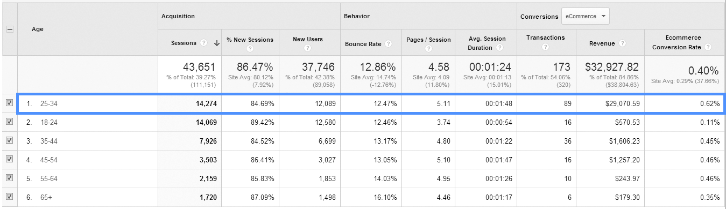Toggle the 65+ age row checkbox

[x=9, y=197]
